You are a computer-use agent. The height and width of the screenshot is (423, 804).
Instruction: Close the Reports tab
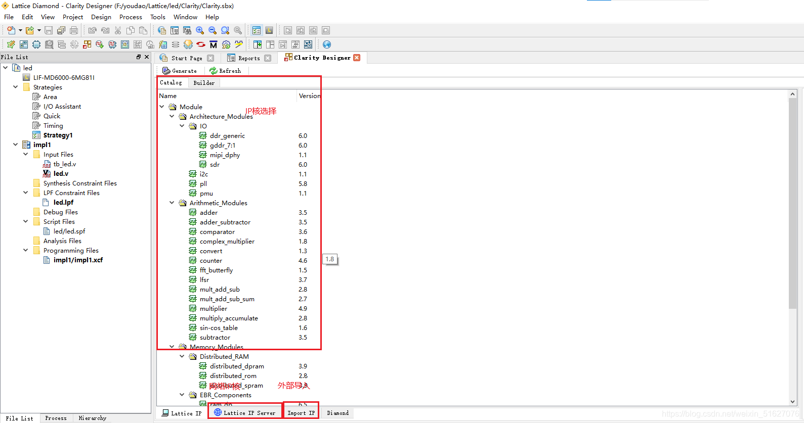(268, 58)
